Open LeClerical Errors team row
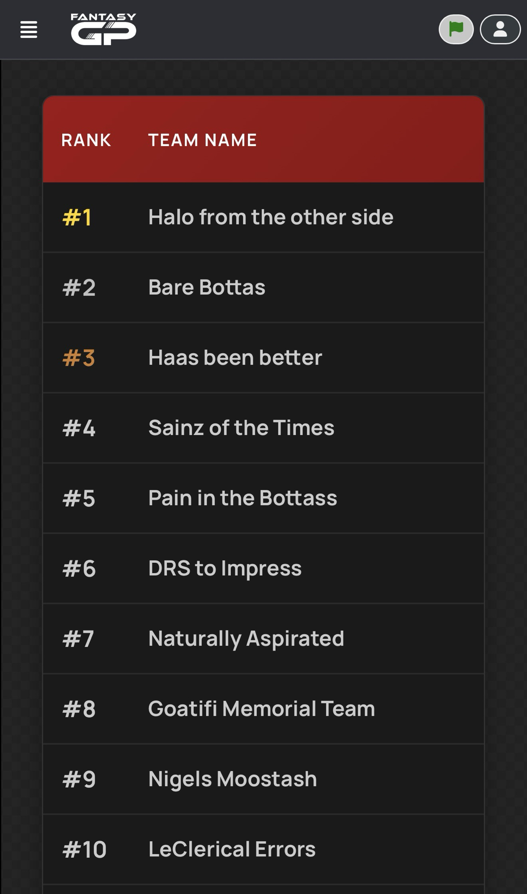The height and width of the screenshot is (894, 527). coord(232,849)
